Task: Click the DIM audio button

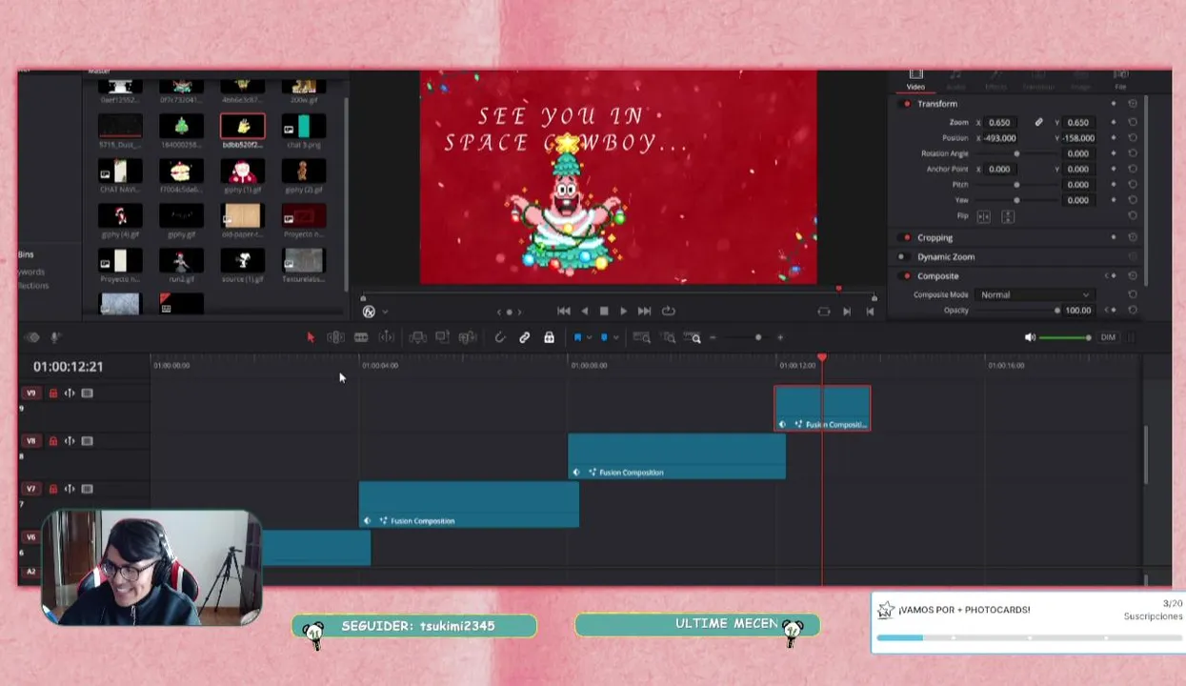Action: pos(1108,337)
